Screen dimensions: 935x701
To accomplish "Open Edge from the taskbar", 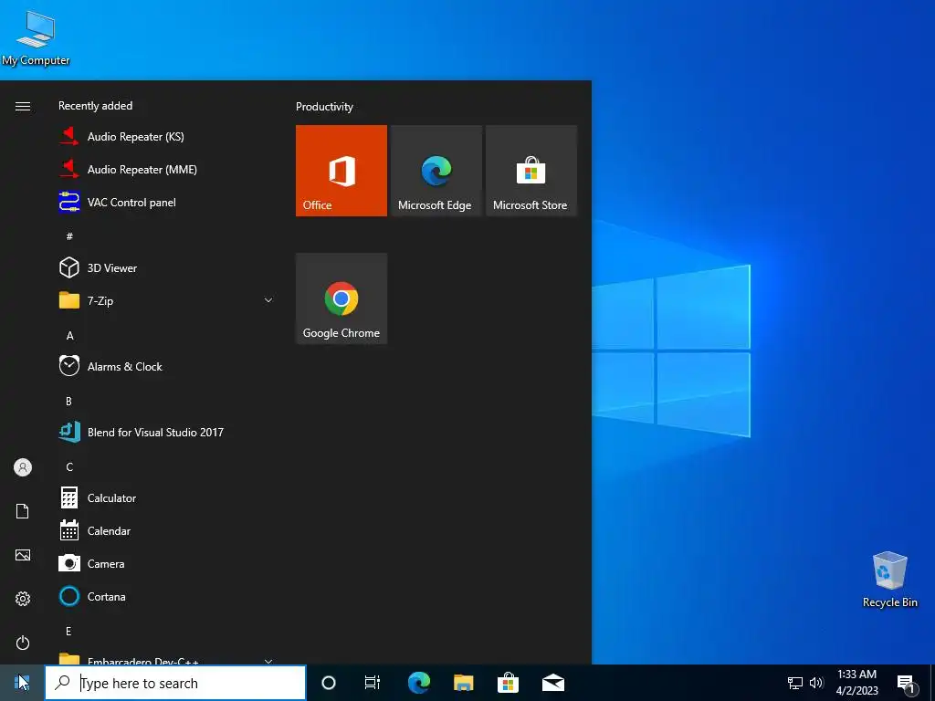I will [x=418, y=683].
